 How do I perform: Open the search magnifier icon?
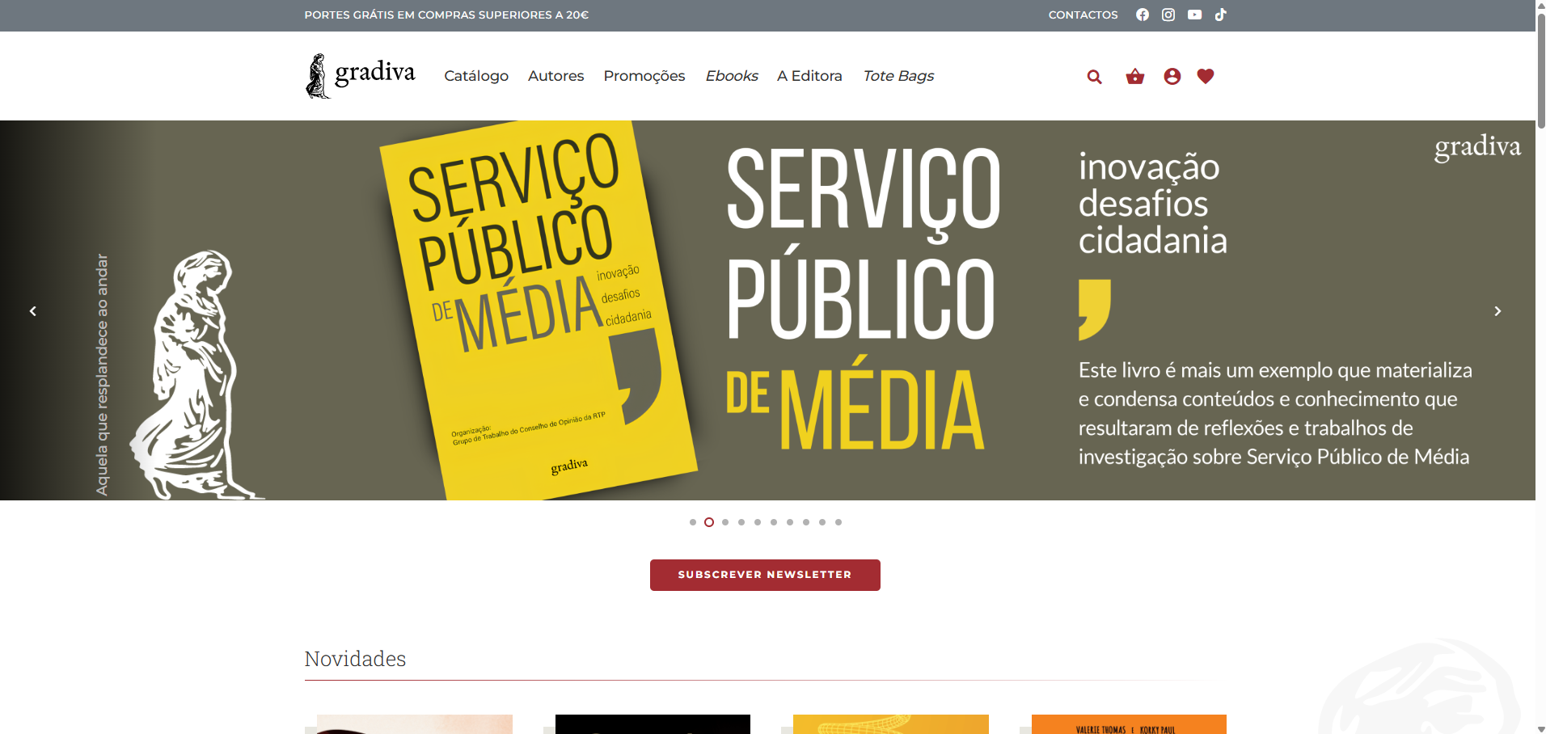(x=1095, y=77)
